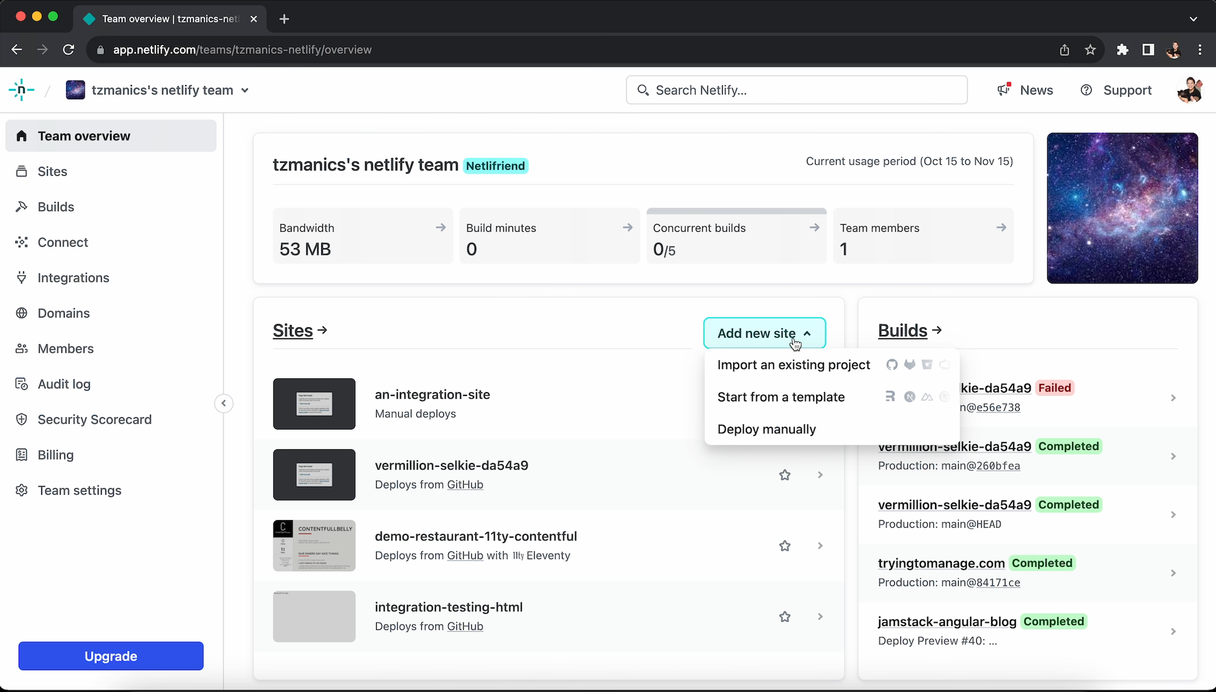1216x692 pixels.
Task: Open jamstack-angular-blog build via its chevron
Action: tap(1173, 631)
